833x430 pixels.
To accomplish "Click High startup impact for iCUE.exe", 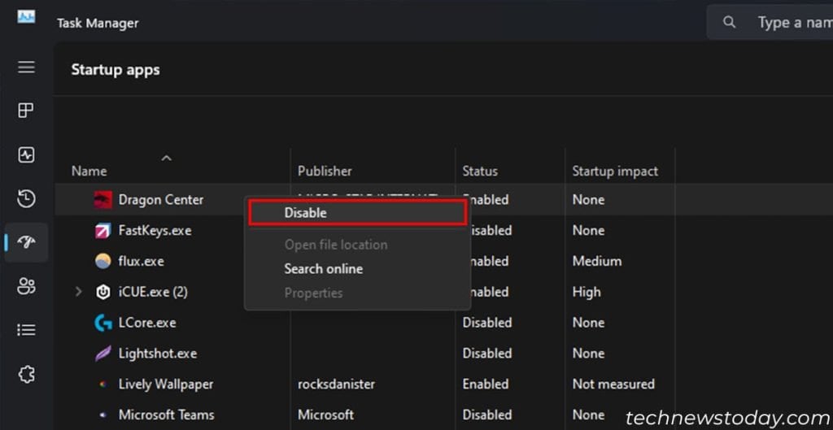I will pyautogui.click(x=587, y=292).
